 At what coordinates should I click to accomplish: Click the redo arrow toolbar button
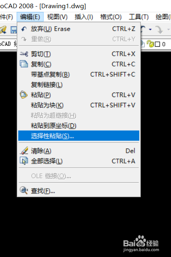point(159,30)
